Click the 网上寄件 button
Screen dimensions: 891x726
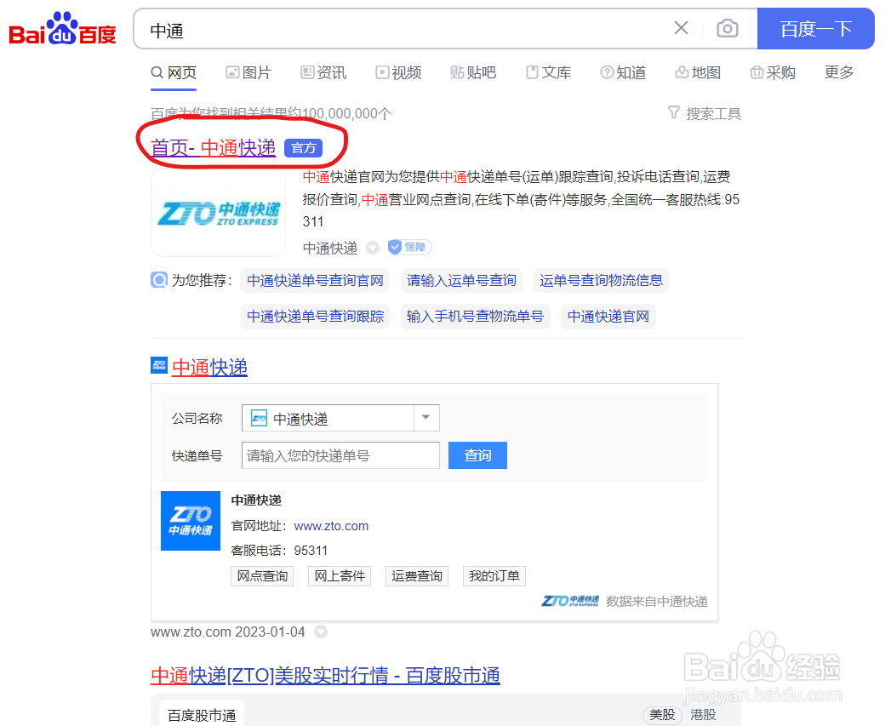coord(340,576)
